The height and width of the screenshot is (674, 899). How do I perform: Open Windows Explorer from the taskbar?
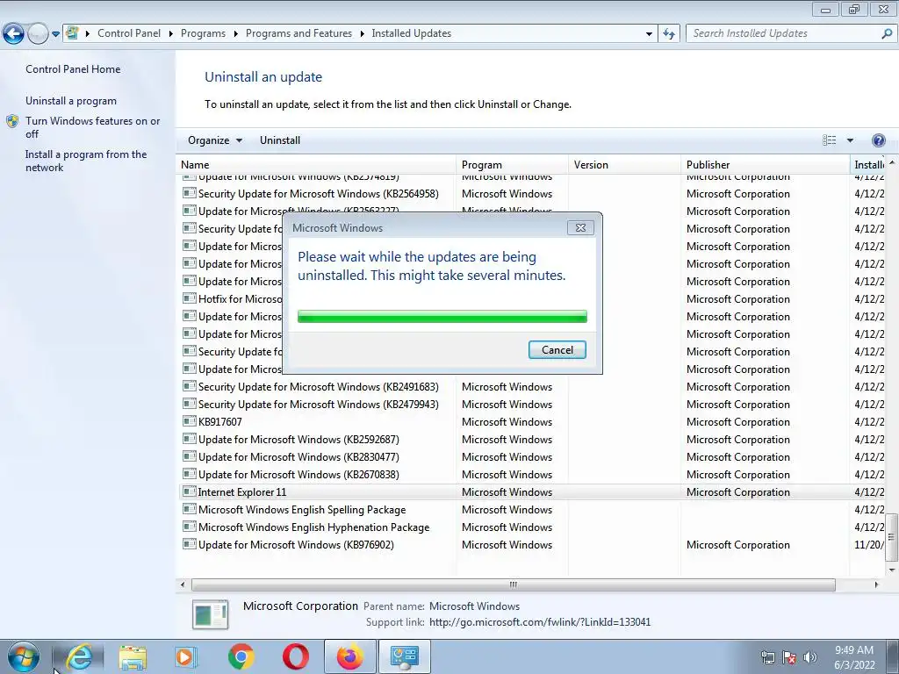click(133, 657)
